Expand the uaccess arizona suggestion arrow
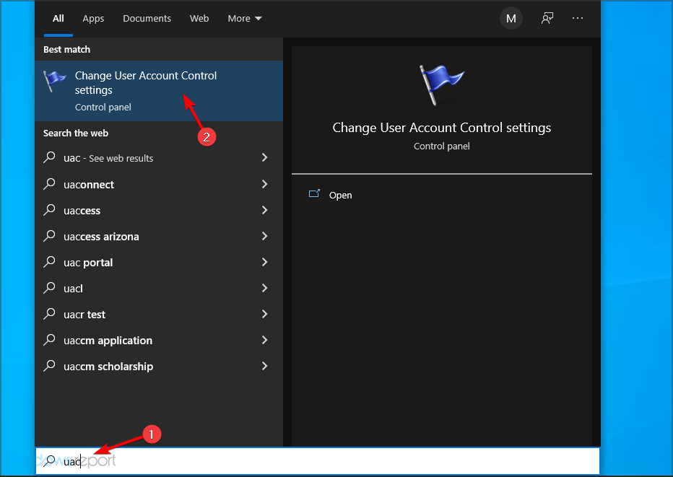673x477 pixels. 264,236
